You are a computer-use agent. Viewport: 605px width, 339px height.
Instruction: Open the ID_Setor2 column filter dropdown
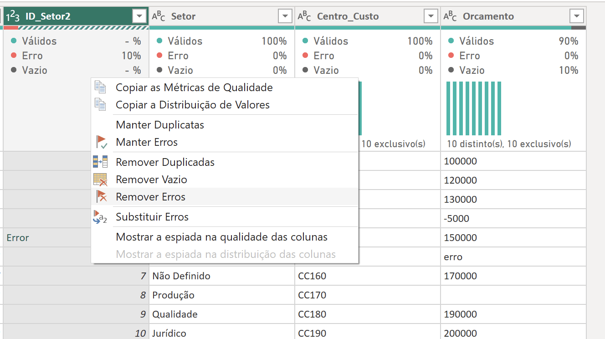pos(139,16)
